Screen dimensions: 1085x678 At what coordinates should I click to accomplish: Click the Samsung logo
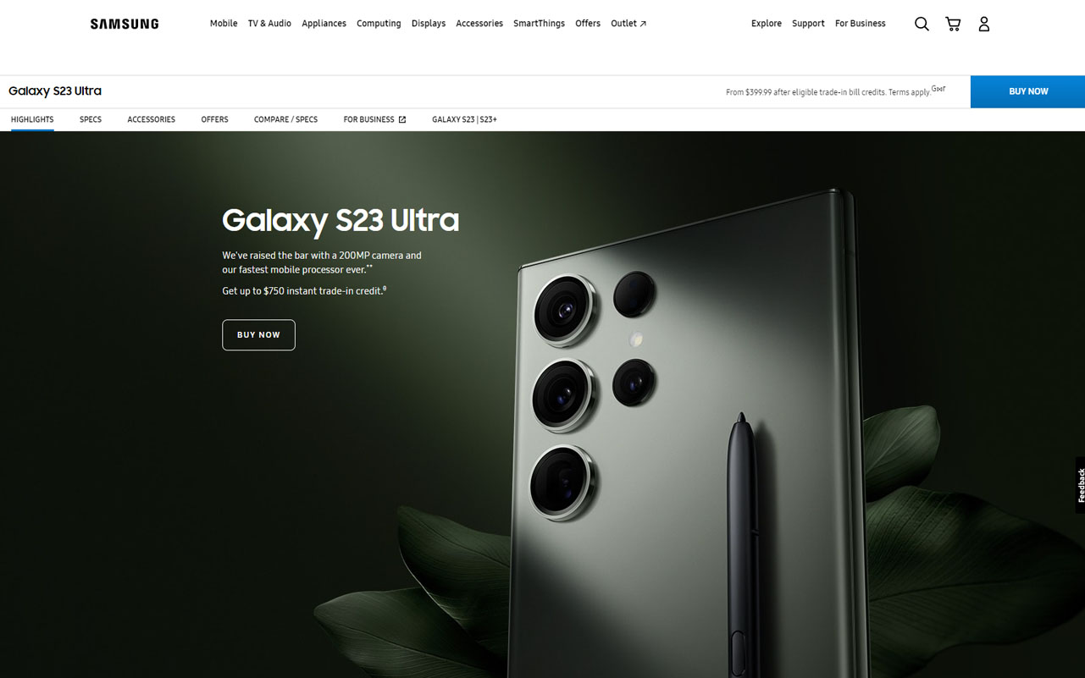pyautogui.click(x=125, y=24)
